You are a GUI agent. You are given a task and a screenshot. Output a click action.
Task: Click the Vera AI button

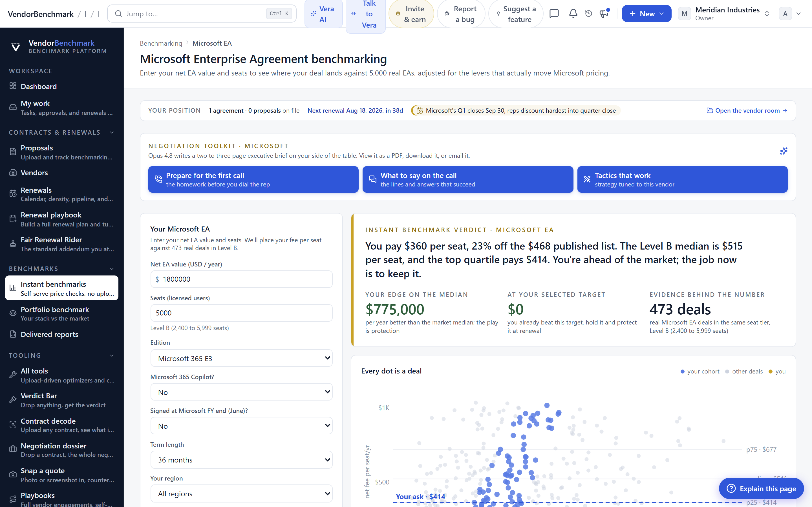coord(323,14)
